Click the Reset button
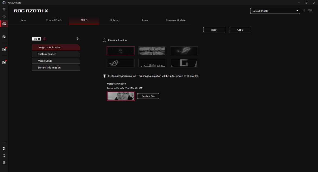This screenshot has width=318, height=172. [x=214, y=30]
